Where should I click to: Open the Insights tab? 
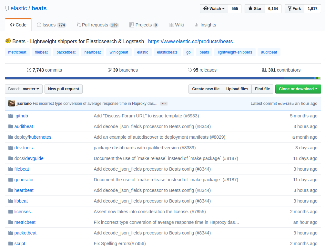coord(205,25)
